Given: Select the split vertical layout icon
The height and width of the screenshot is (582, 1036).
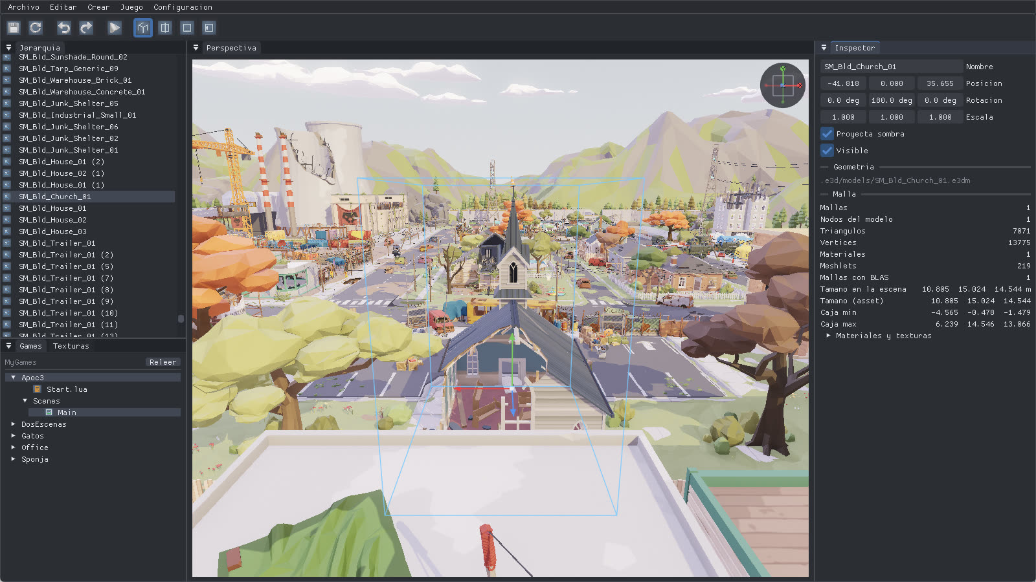Looking at the screenshot, I should pos(165,28).
